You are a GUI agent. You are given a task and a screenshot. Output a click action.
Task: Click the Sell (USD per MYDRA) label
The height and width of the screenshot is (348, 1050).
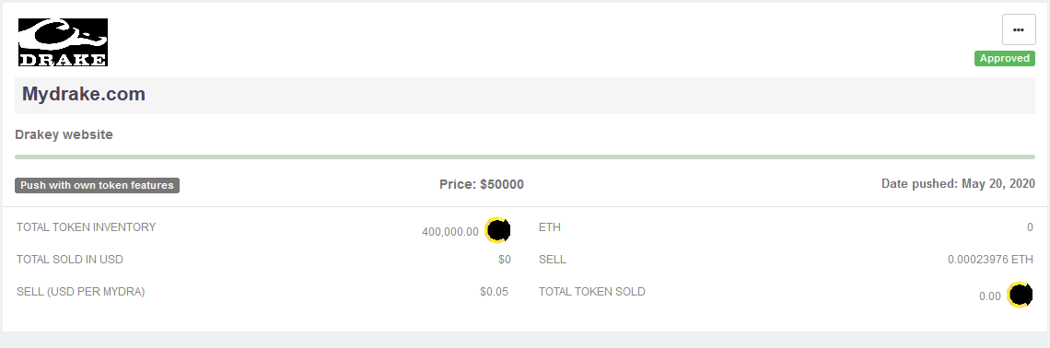[x=81, y=291]
